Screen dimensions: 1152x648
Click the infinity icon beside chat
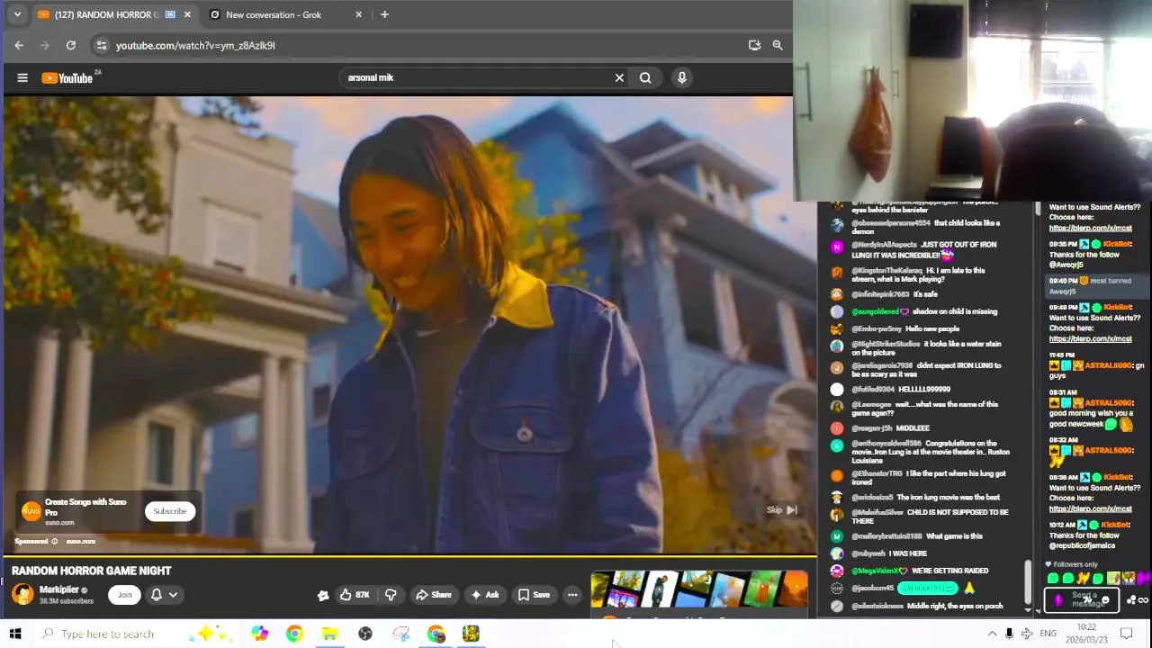pyautogui.click(x=1144, y=600)
